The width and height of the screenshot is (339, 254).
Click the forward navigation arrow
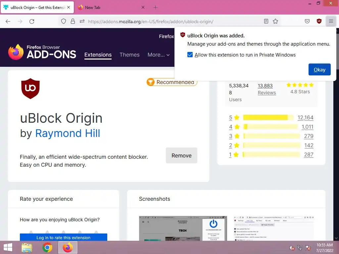point(20,21)
